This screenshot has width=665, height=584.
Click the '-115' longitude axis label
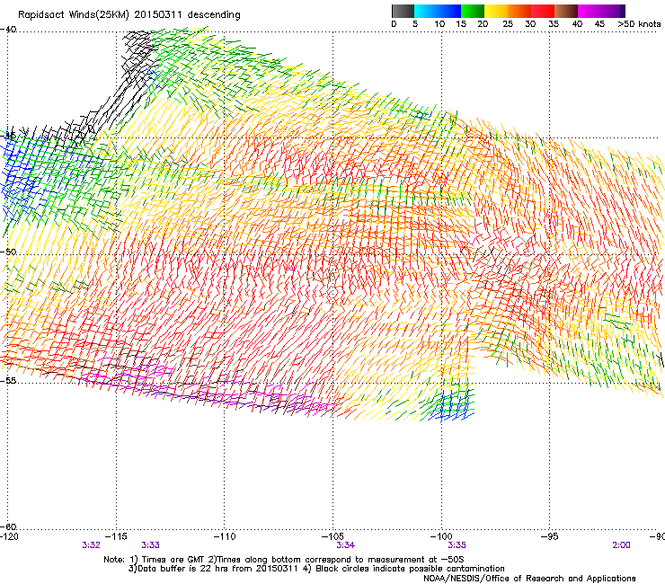pos(115,537)
